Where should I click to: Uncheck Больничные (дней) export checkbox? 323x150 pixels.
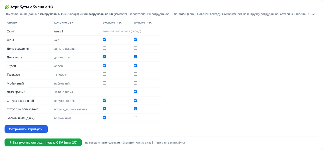[104, 118]
